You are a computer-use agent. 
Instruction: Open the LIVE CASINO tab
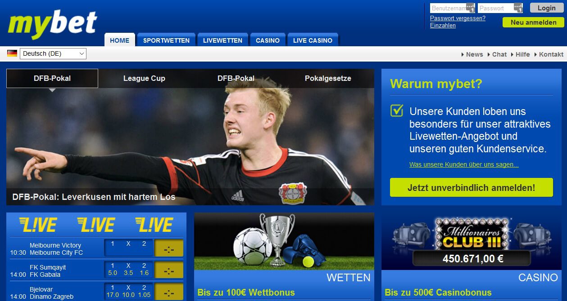pyautogui.click(x=313, y=40)
